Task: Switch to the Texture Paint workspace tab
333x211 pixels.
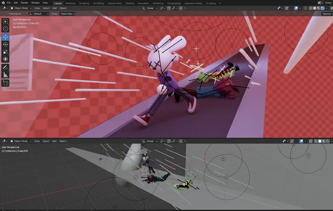Action: tap(115, 3)
